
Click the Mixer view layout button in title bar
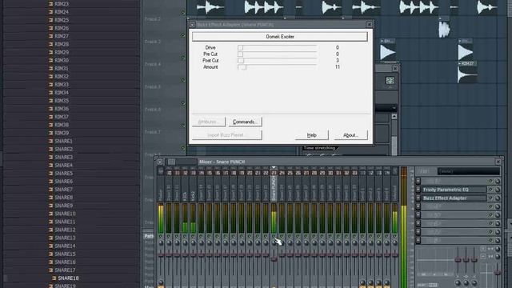tap(171, 162)
